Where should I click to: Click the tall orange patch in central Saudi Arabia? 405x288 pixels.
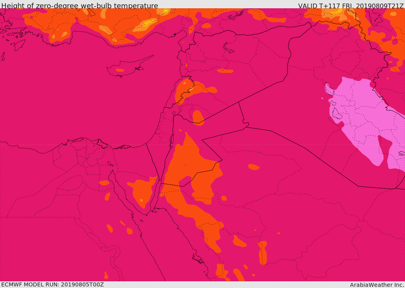point(263,253)
